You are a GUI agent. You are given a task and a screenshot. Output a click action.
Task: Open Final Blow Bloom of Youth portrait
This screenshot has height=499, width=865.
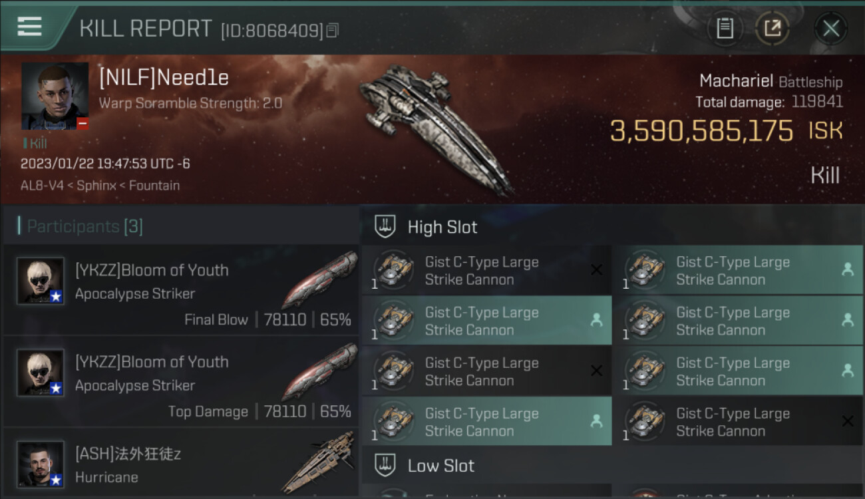point(41,281)
